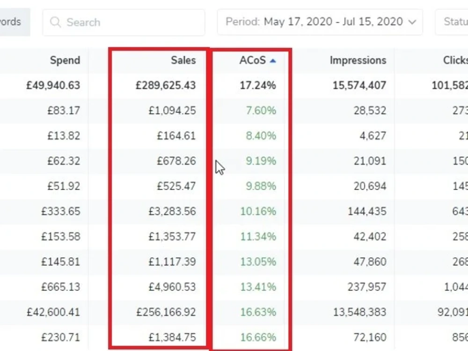468x351 pixels.
Task: Click spend value £13.82
Action: click(64, 136)
